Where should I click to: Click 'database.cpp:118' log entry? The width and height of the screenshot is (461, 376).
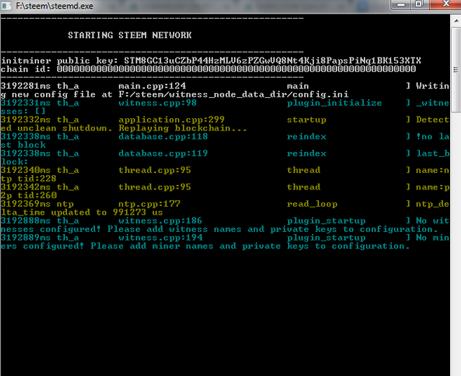point(164,137)
